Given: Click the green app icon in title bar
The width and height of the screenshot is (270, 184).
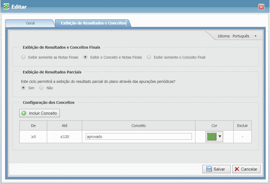Looking at the screenshot, I should (x=6, y=7).
